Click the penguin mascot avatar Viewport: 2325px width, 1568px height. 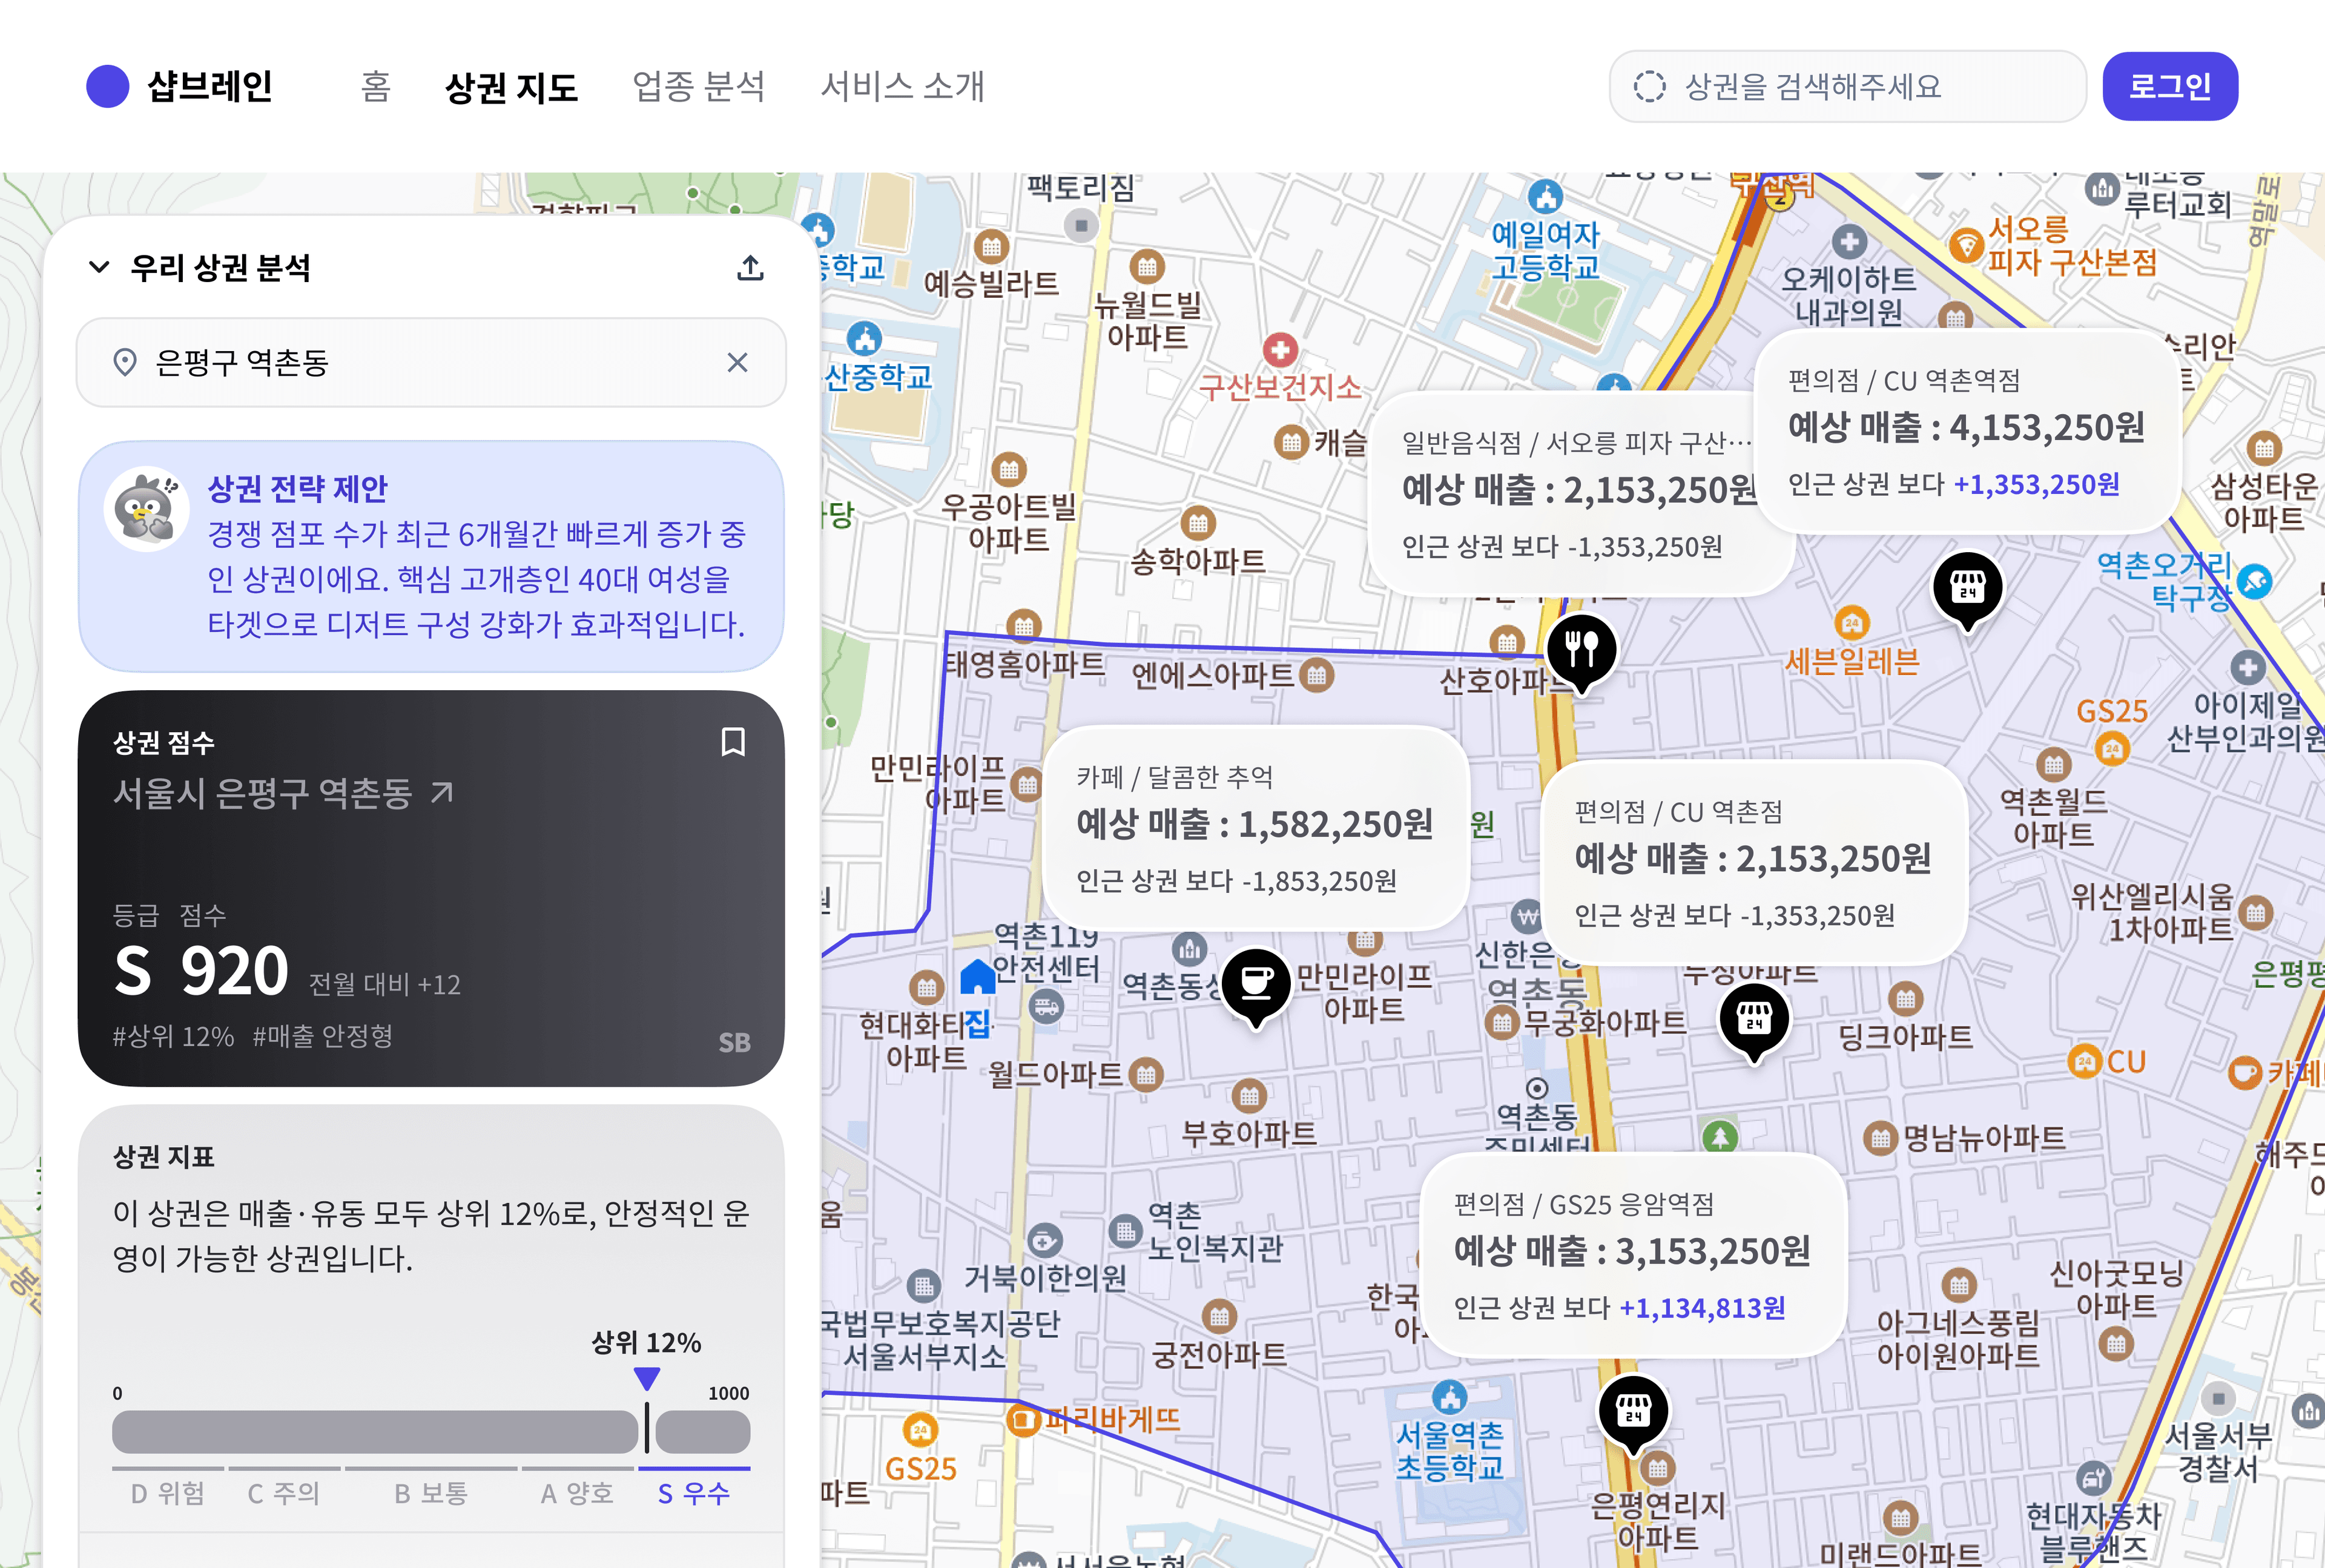[x=146, y=509]
